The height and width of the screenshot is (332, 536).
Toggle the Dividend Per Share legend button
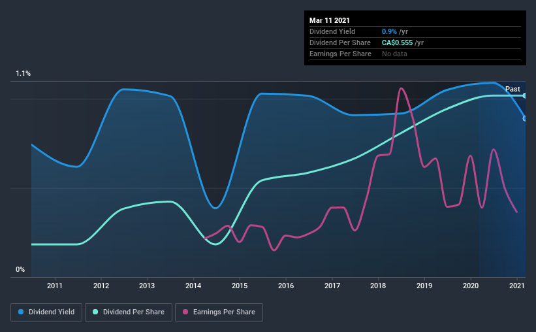129,312
